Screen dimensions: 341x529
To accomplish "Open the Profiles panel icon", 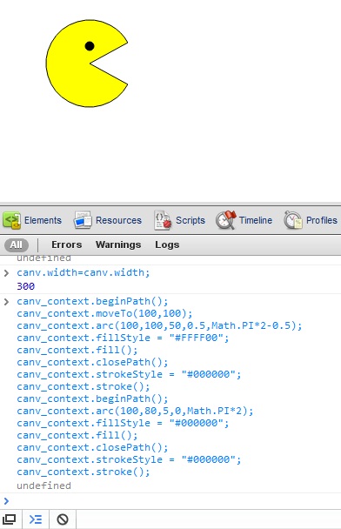I will pyautogui.click(x=292, y=220).
